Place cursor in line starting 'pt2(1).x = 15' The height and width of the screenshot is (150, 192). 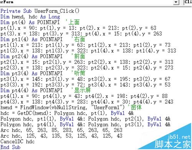87,62
